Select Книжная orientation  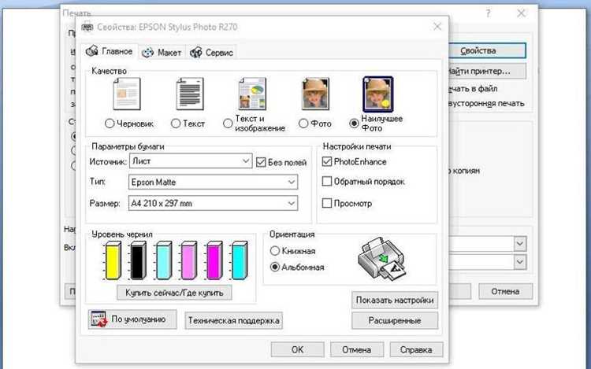pos(275,251)
